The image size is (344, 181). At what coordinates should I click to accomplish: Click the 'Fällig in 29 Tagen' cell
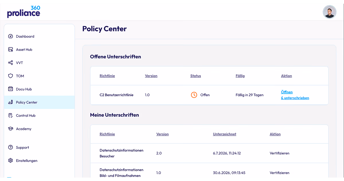(x=249, y=95)
